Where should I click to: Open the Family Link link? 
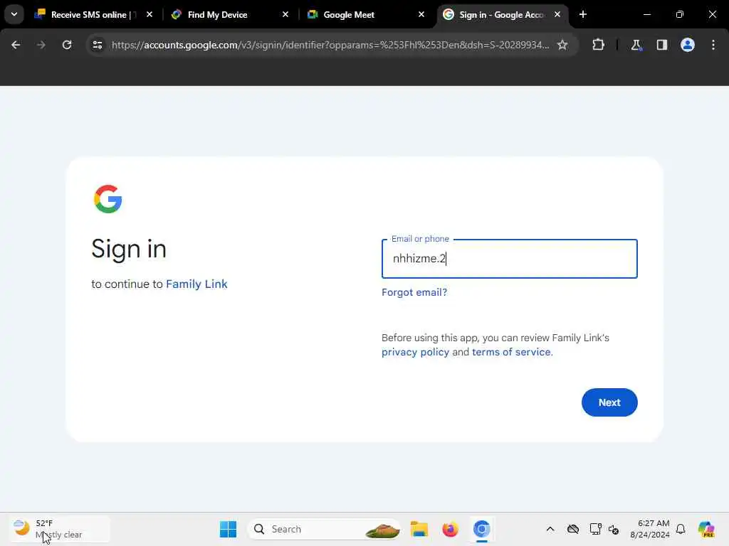tap(196, 284)
